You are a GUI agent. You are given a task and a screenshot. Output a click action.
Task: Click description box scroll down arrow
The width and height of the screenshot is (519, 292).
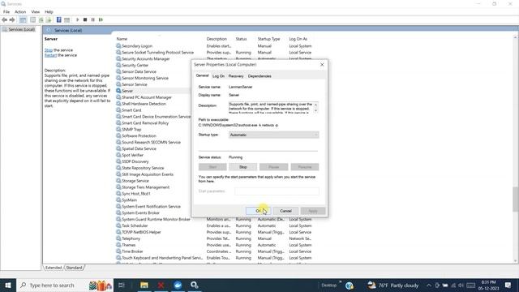coord(315,110)
